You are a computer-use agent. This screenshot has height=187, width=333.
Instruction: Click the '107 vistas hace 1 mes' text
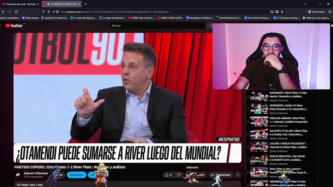click(x=29, y=185)
